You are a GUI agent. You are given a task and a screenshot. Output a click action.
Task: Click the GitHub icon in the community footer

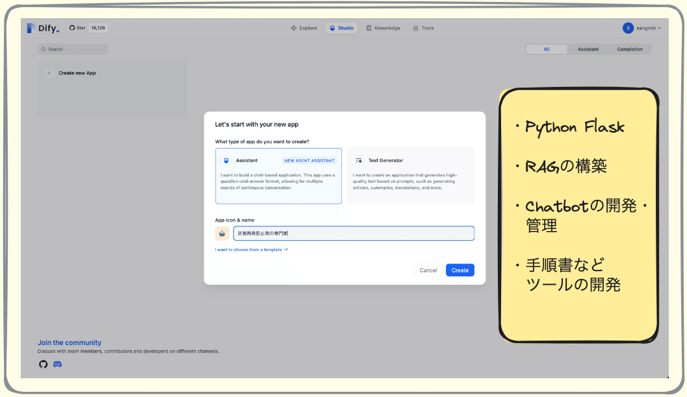tap(43, 364)
